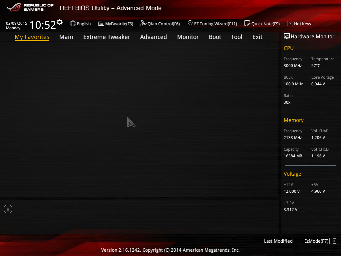Open the Monitor tab

click(188, 37)
